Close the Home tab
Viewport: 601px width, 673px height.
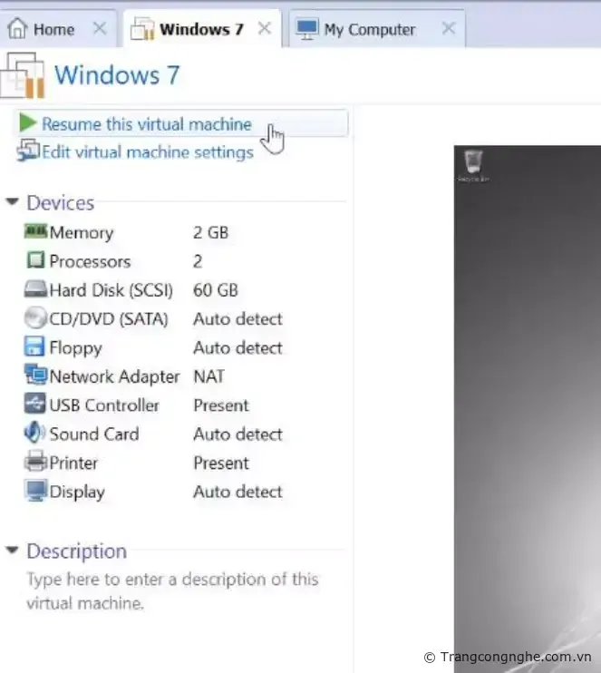tap(100, 29)
